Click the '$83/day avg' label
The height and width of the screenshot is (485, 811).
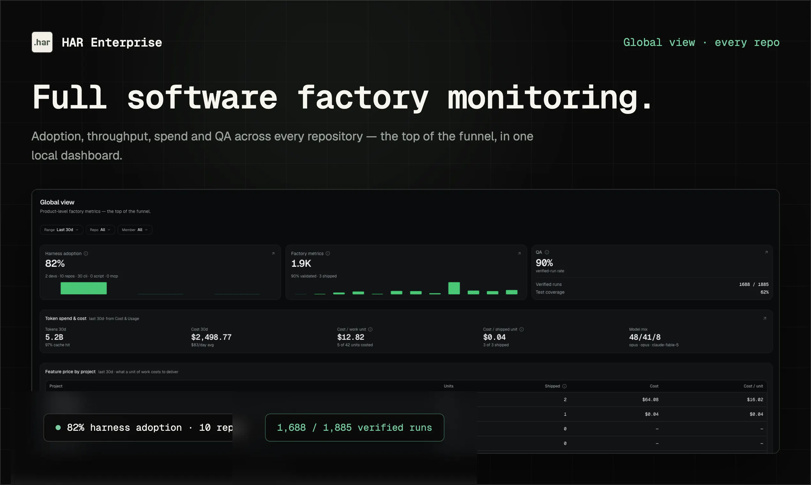coord(202,345)
